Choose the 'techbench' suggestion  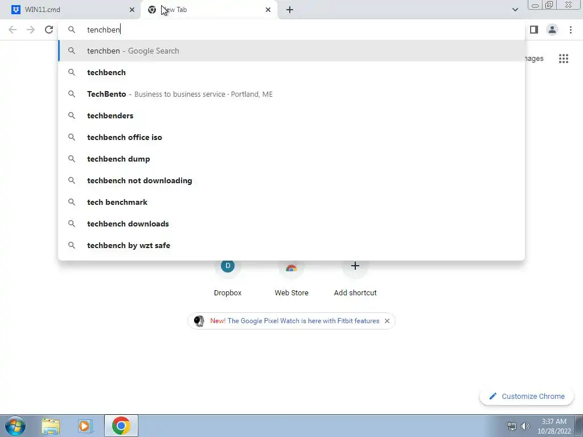click(x=291, y=72)
